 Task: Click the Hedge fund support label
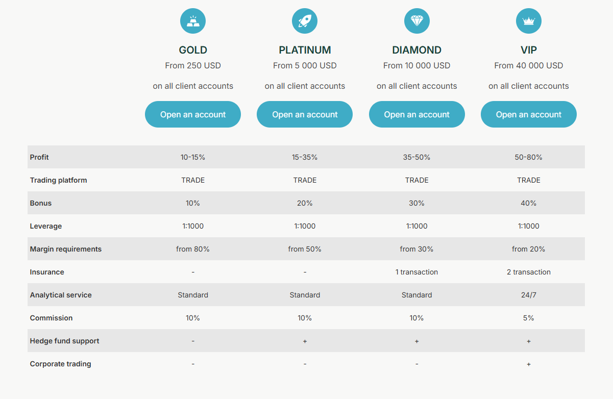click(64, 341)
